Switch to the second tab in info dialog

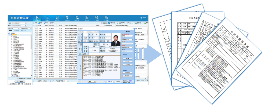[90, 32]
